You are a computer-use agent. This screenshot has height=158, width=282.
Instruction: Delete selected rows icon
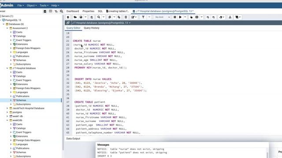click(x=126, y=17)
